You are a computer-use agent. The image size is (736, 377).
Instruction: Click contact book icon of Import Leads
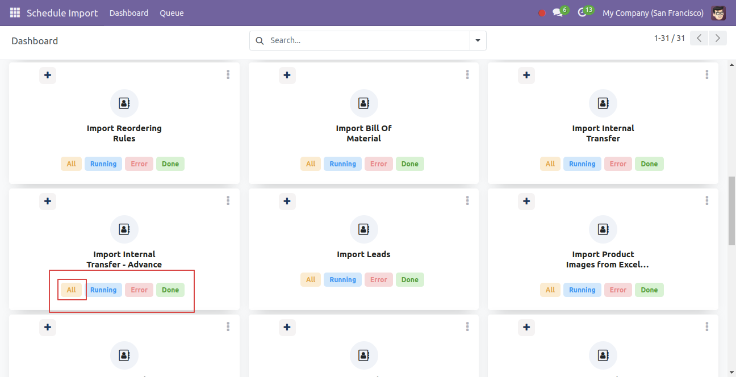[364, 229]
